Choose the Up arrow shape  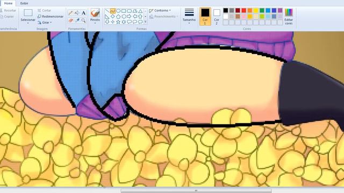(140, 17)
